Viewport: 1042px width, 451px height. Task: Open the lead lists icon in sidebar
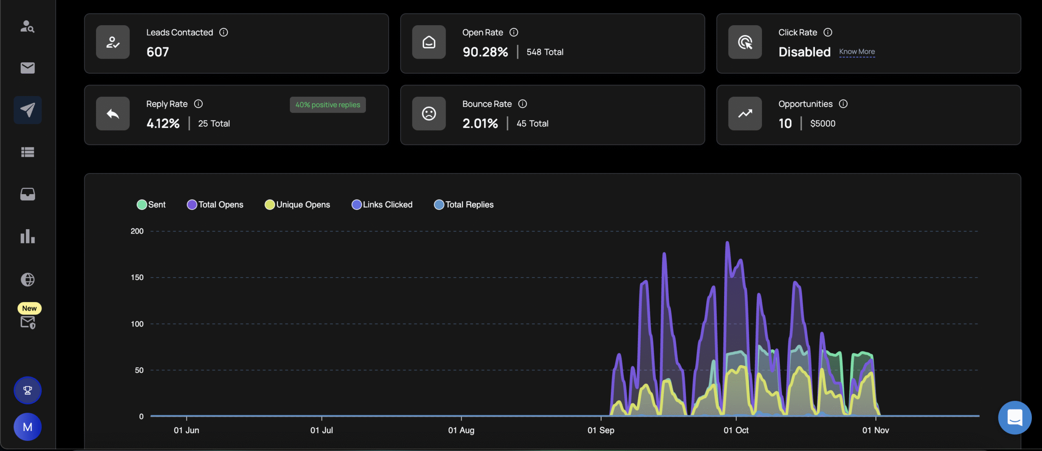(27, 152)
